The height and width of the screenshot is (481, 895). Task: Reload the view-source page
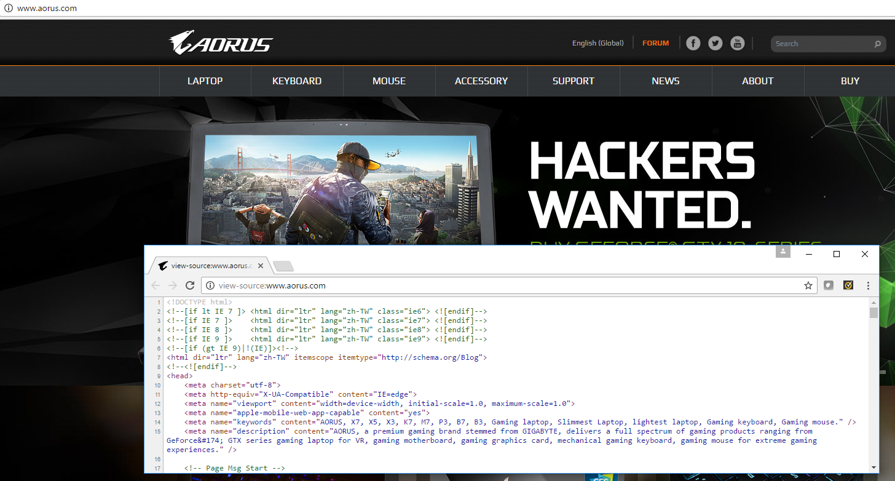pyautogui.click(x=190, y=285)
